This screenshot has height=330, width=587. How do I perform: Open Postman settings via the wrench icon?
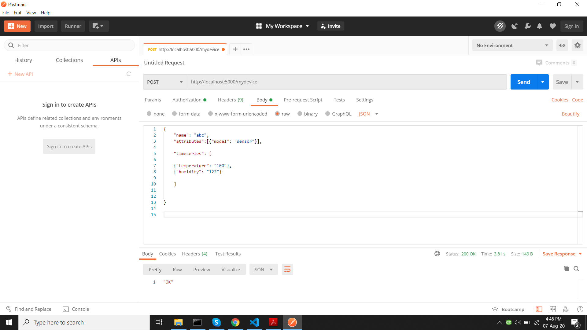tap(527, 26)
